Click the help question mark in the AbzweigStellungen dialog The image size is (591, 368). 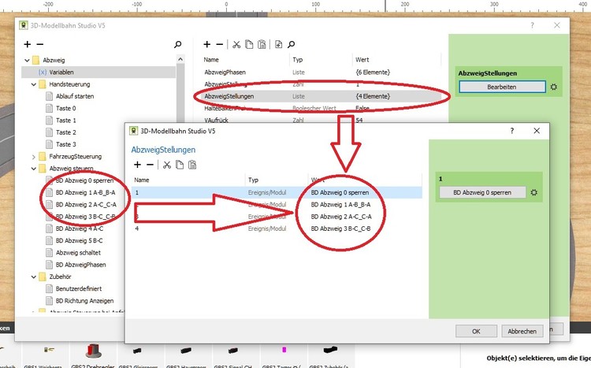512,131
